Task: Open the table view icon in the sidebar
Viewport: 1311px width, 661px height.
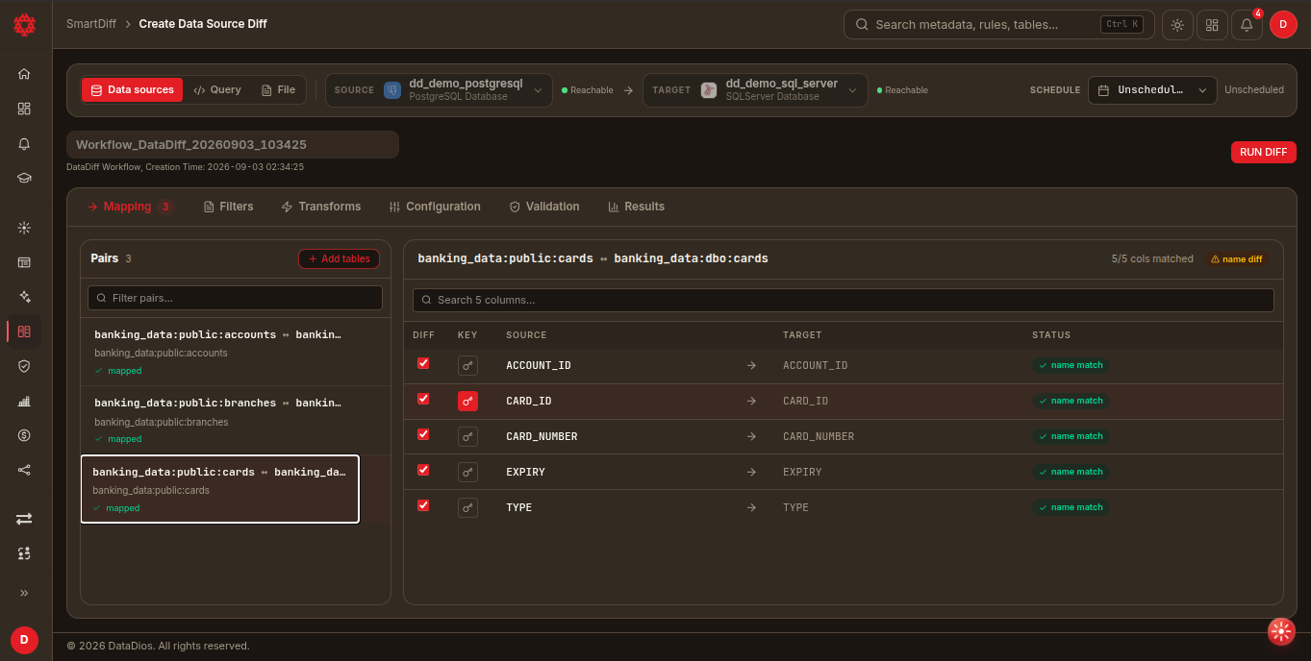Action: pyautogui.click(x=24, y=262)
